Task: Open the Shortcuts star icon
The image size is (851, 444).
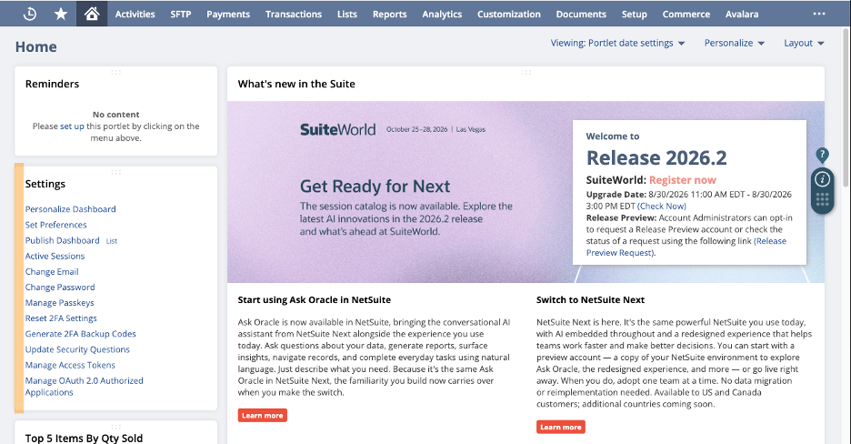Action: (x=61, y=15)
